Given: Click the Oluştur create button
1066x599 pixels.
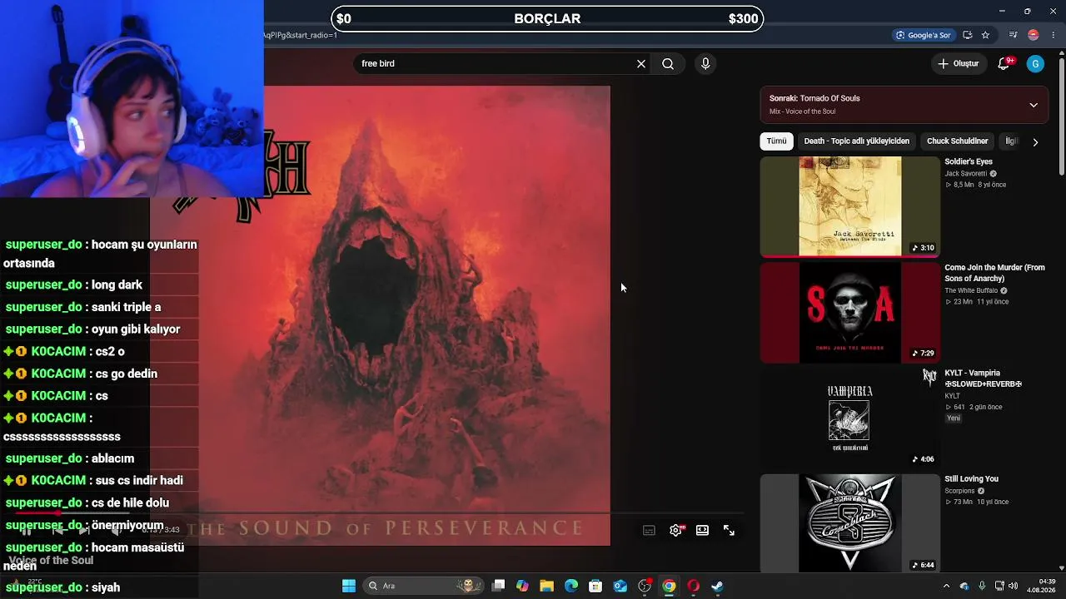Looking at the screenshot, I should click(959, 64).
